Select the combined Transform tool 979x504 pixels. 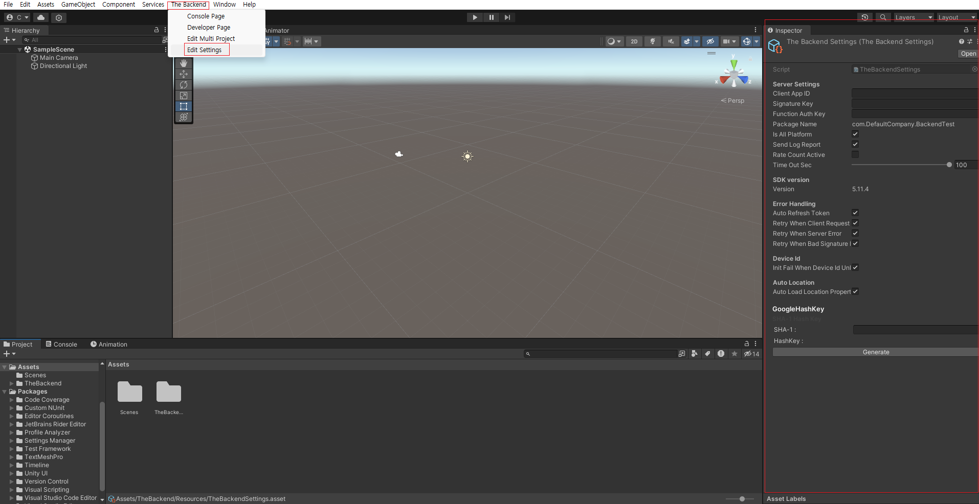[184, 117]
